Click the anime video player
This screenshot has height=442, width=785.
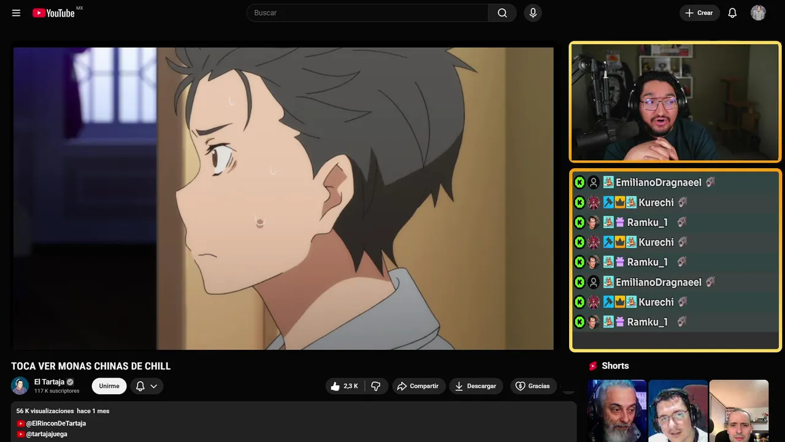click(x=283, y=198)
